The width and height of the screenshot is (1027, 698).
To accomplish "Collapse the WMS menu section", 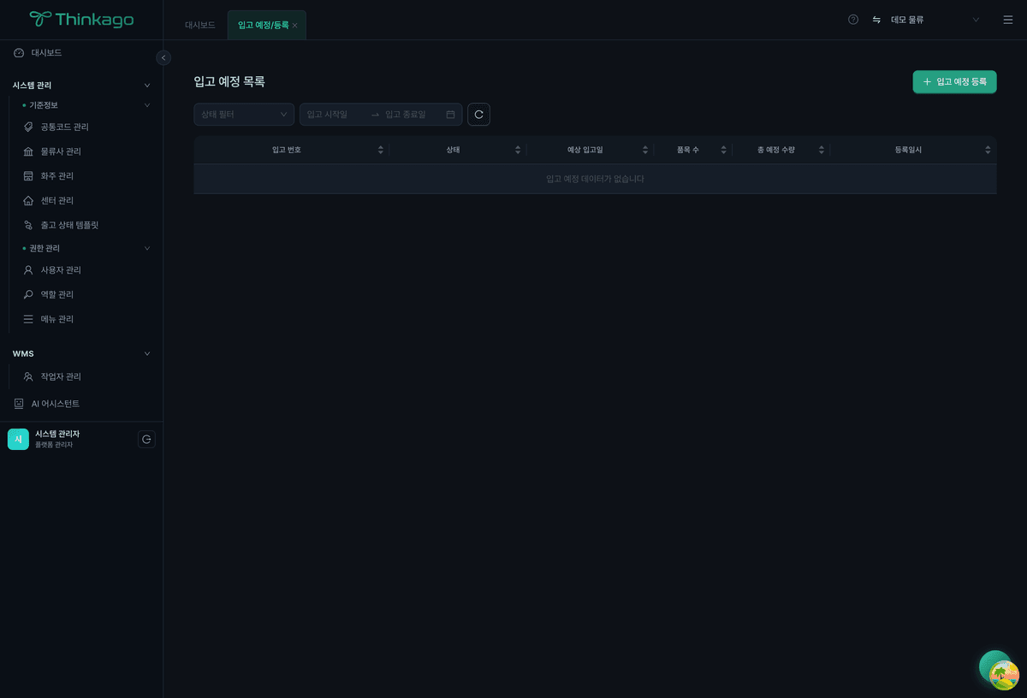I will point(146,353).
